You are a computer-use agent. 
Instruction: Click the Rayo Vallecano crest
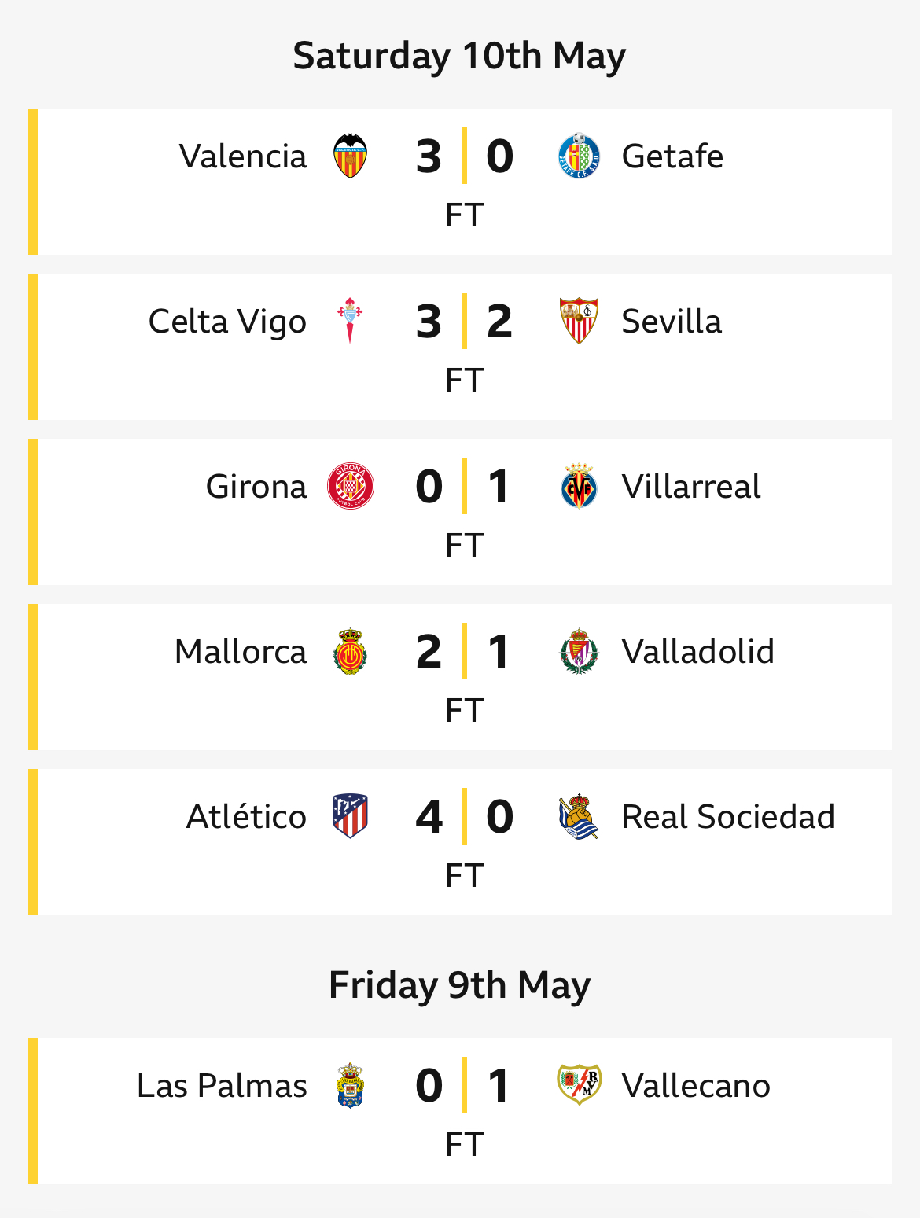(579, 1085)
